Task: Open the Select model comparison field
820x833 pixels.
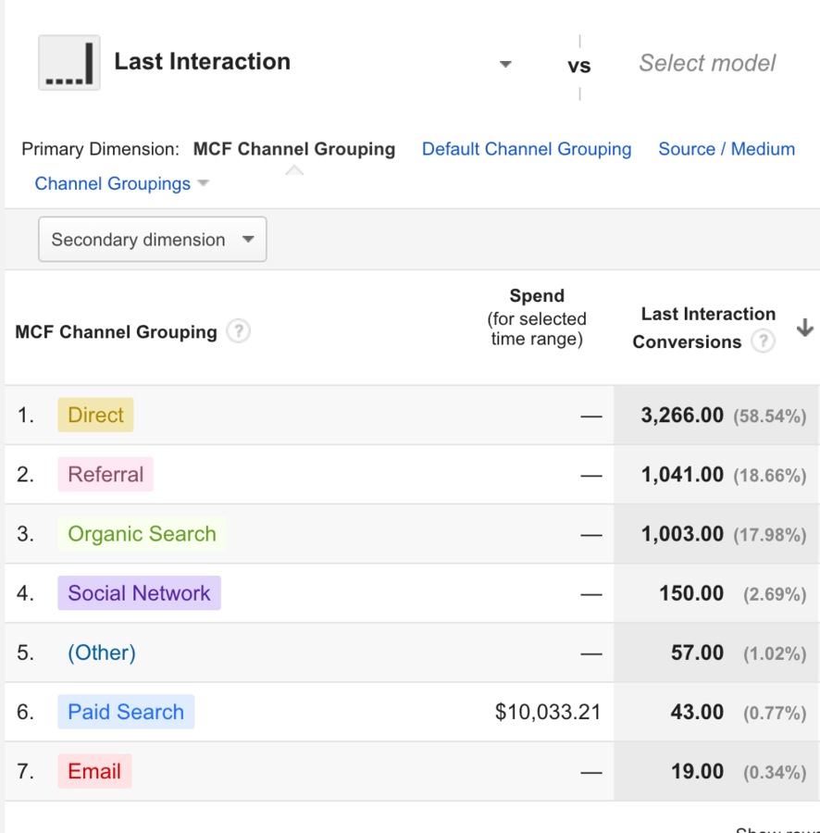Action: 707,63
